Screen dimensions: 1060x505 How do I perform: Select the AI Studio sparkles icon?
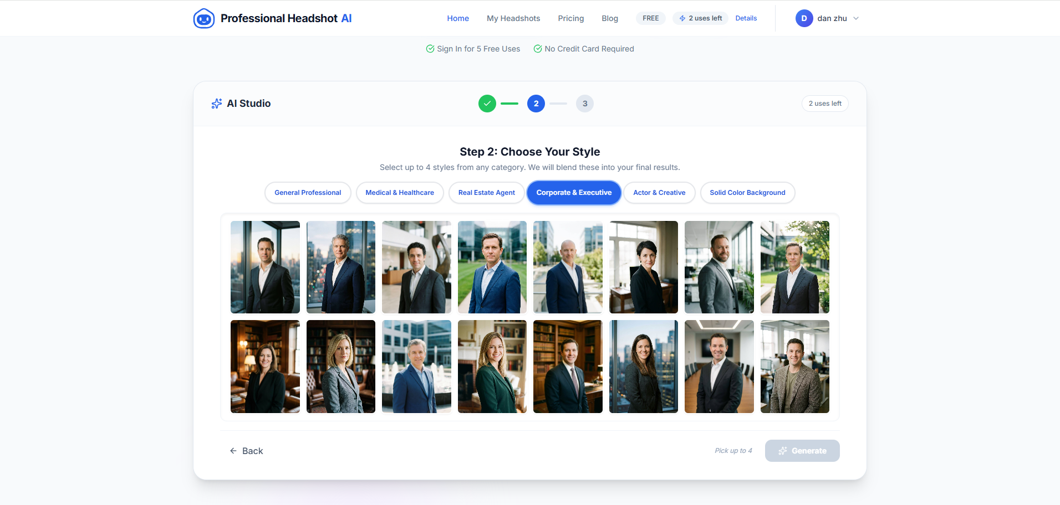(216, 103)
